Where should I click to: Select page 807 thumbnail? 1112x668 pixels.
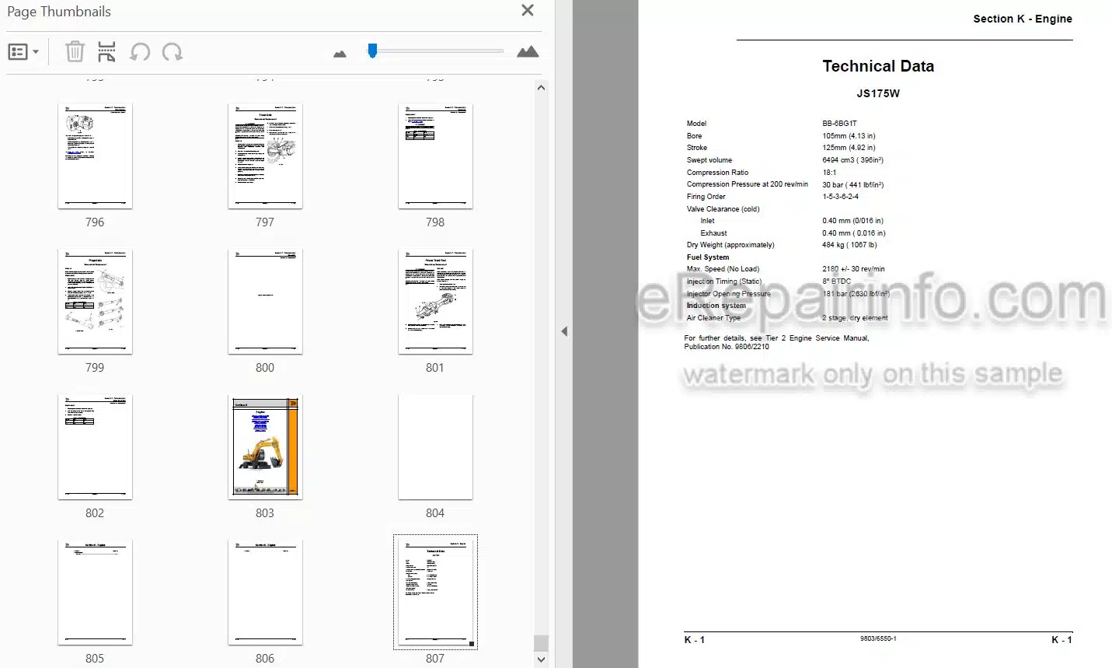435,593
